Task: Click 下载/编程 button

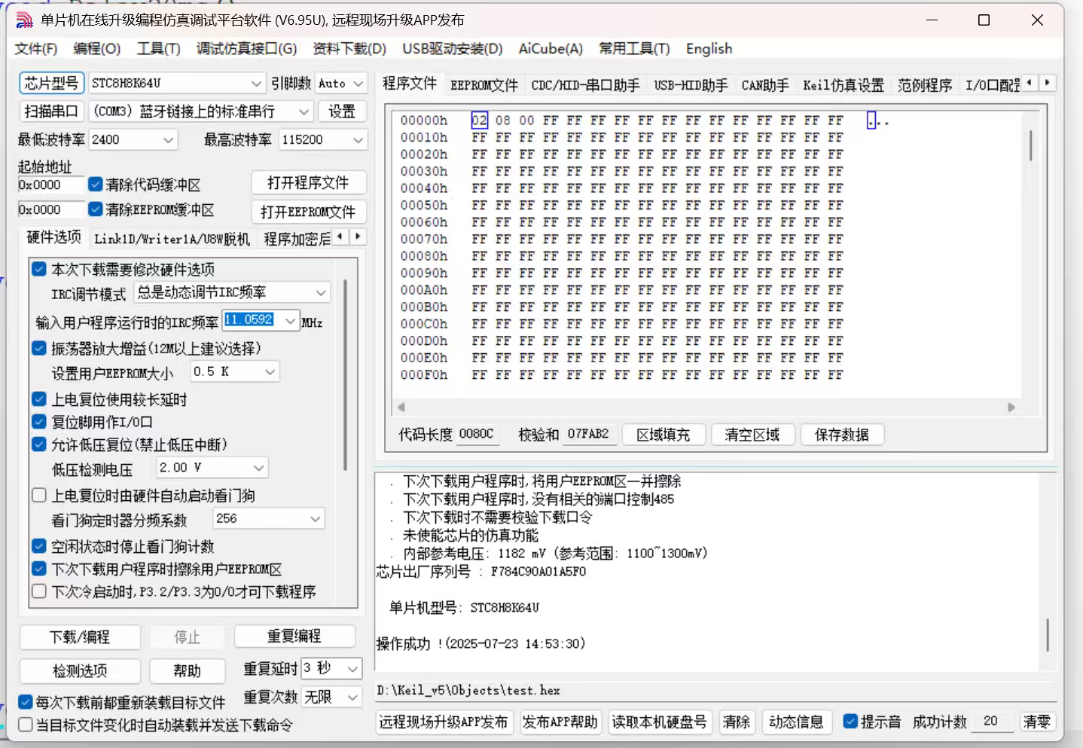Action: 80,637
